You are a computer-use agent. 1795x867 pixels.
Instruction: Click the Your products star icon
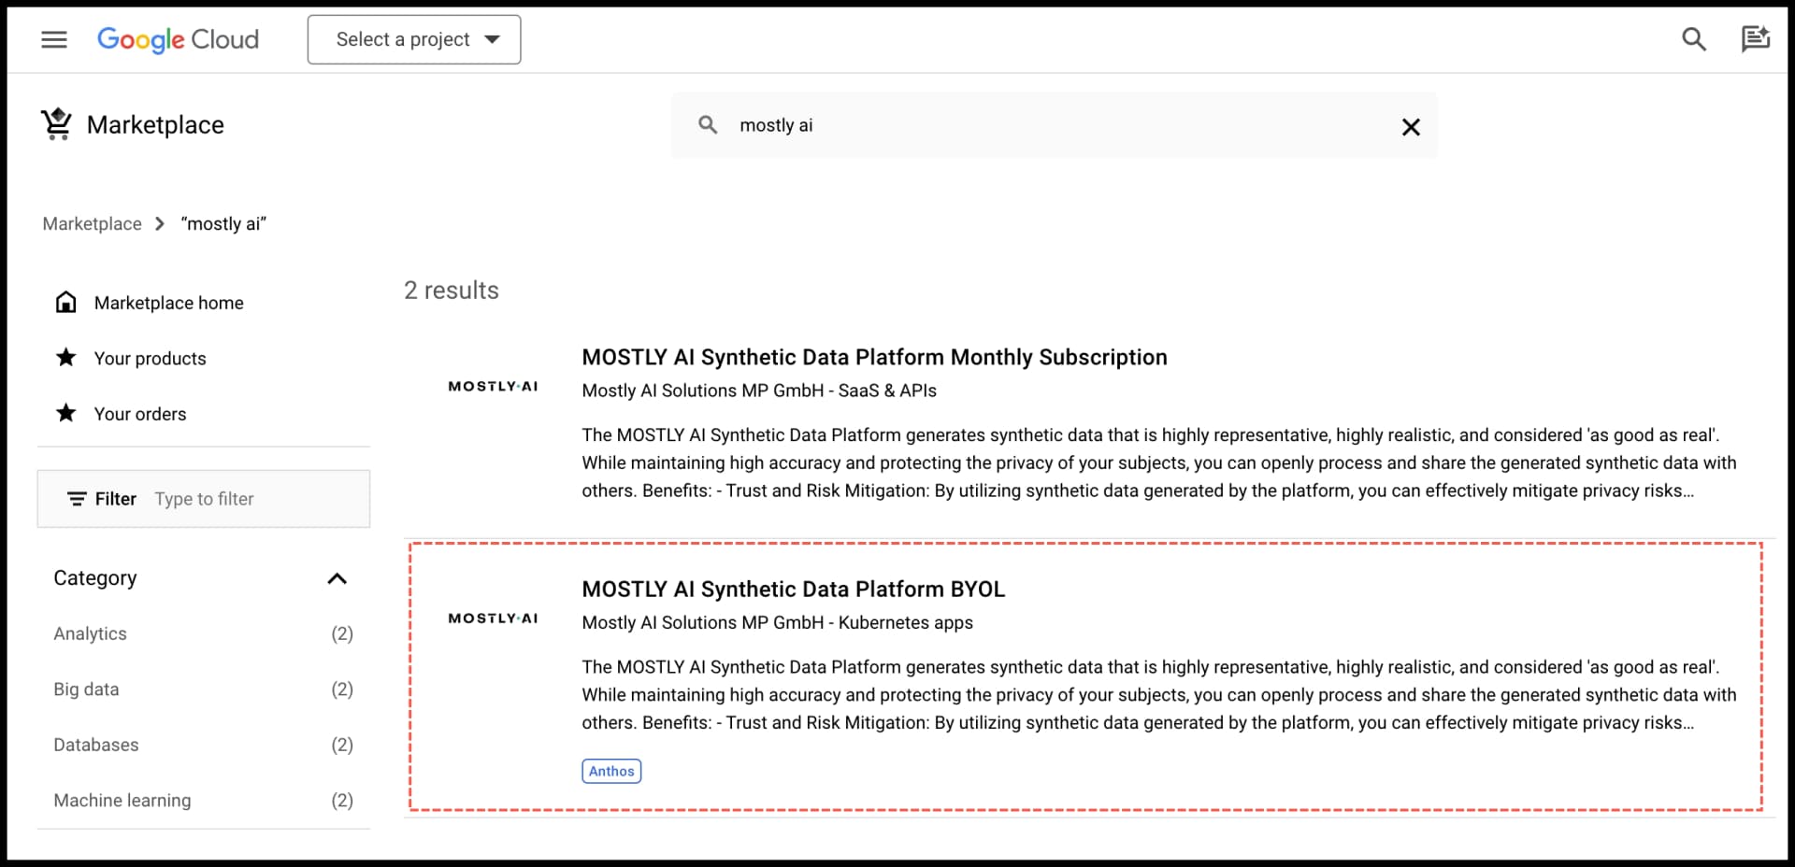(65, 357)
